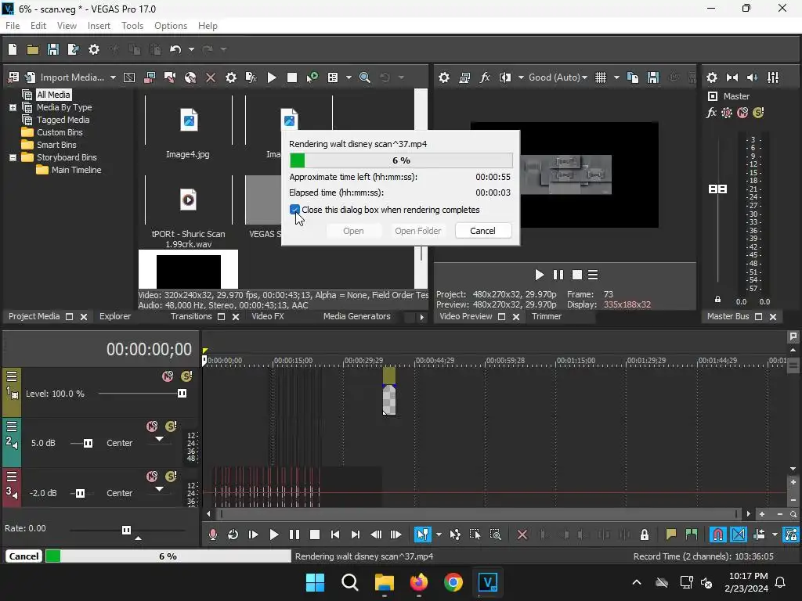The height and width of the screenshot is (601, 802).
Task: Go to start of project
Action: (x=335, y=534)
